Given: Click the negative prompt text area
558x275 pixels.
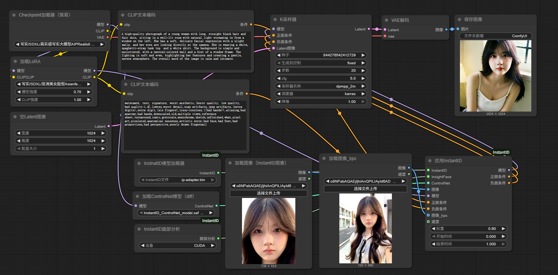Looking at the screenshot, I should (x=185, y=125).
